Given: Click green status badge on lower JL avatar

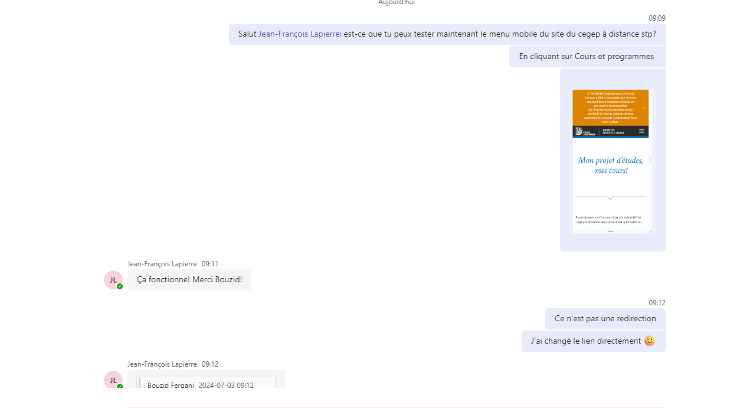Looking at the screenshot, I should [x=120, y=386].
